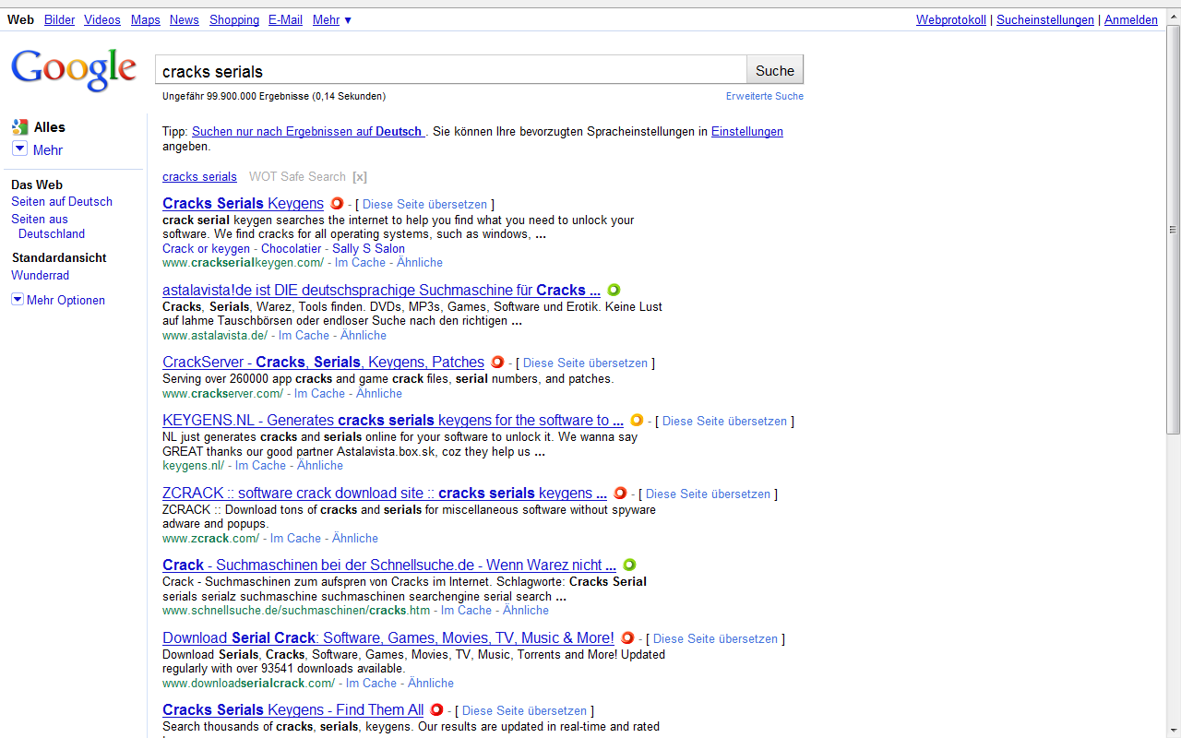This screenshot has width=1181, height=738.
Task: Click the red WOT rating icon beside Cracks Serials Keygens
Action: [x=337, y=204]
